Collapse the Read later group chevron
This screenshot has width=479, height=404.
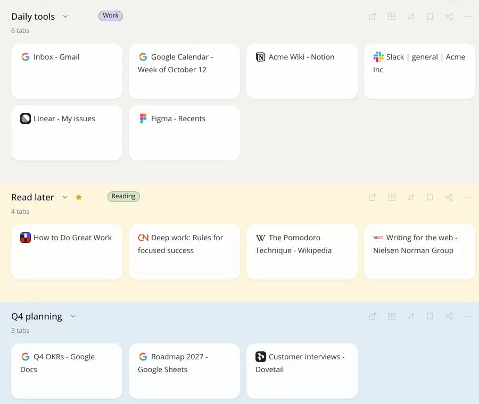65,197
